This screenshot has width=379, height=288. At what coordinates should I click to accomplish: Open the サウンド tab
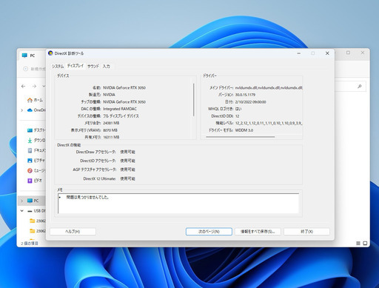(x=93, y=66)
